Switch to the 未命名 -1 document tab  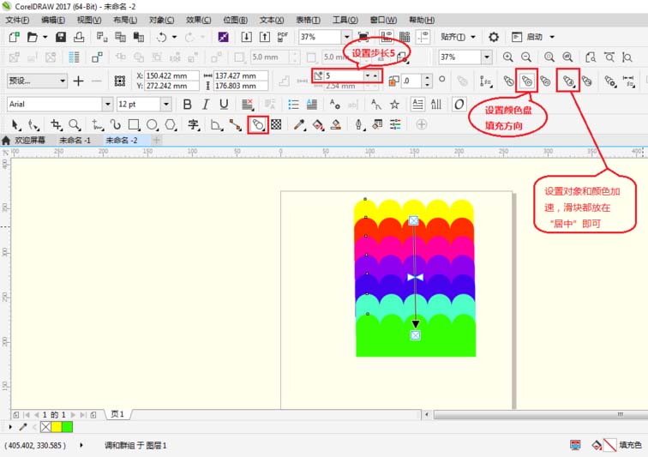75,140
